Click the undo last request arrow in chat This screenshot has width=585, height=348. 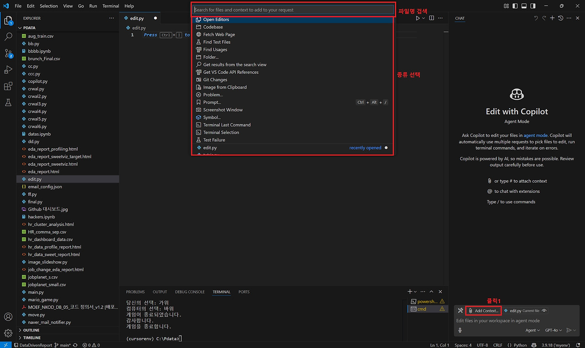tap(536, 18)
